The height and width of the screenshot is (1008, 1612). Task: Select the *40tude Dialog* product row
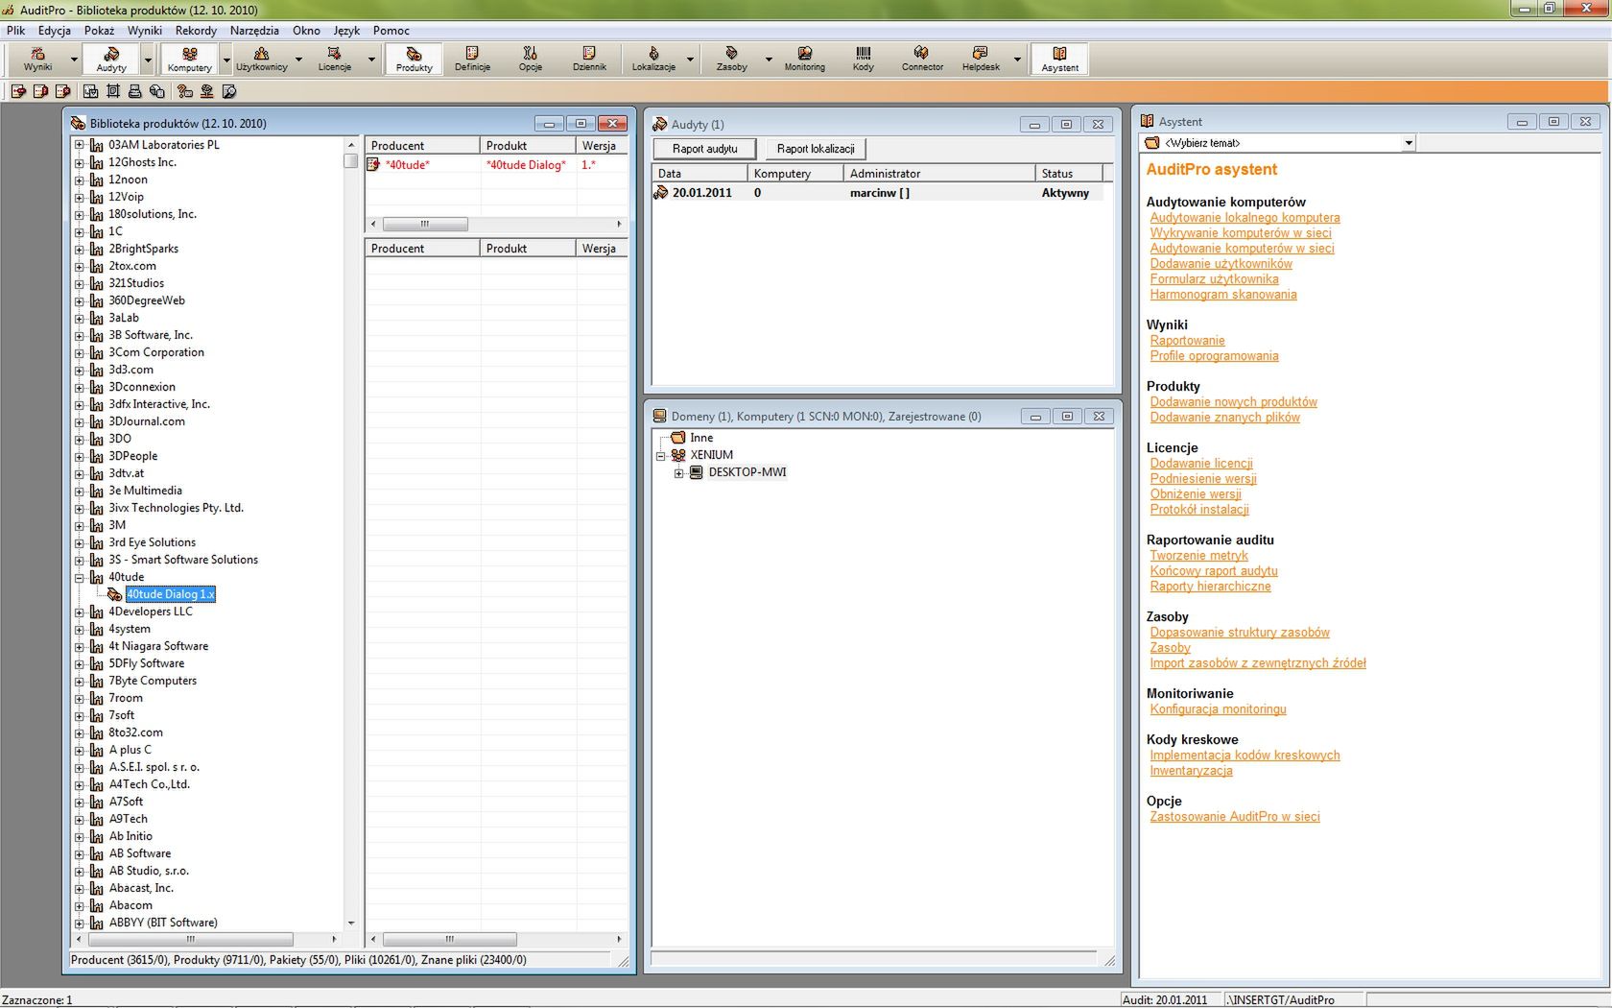[495, 165]
